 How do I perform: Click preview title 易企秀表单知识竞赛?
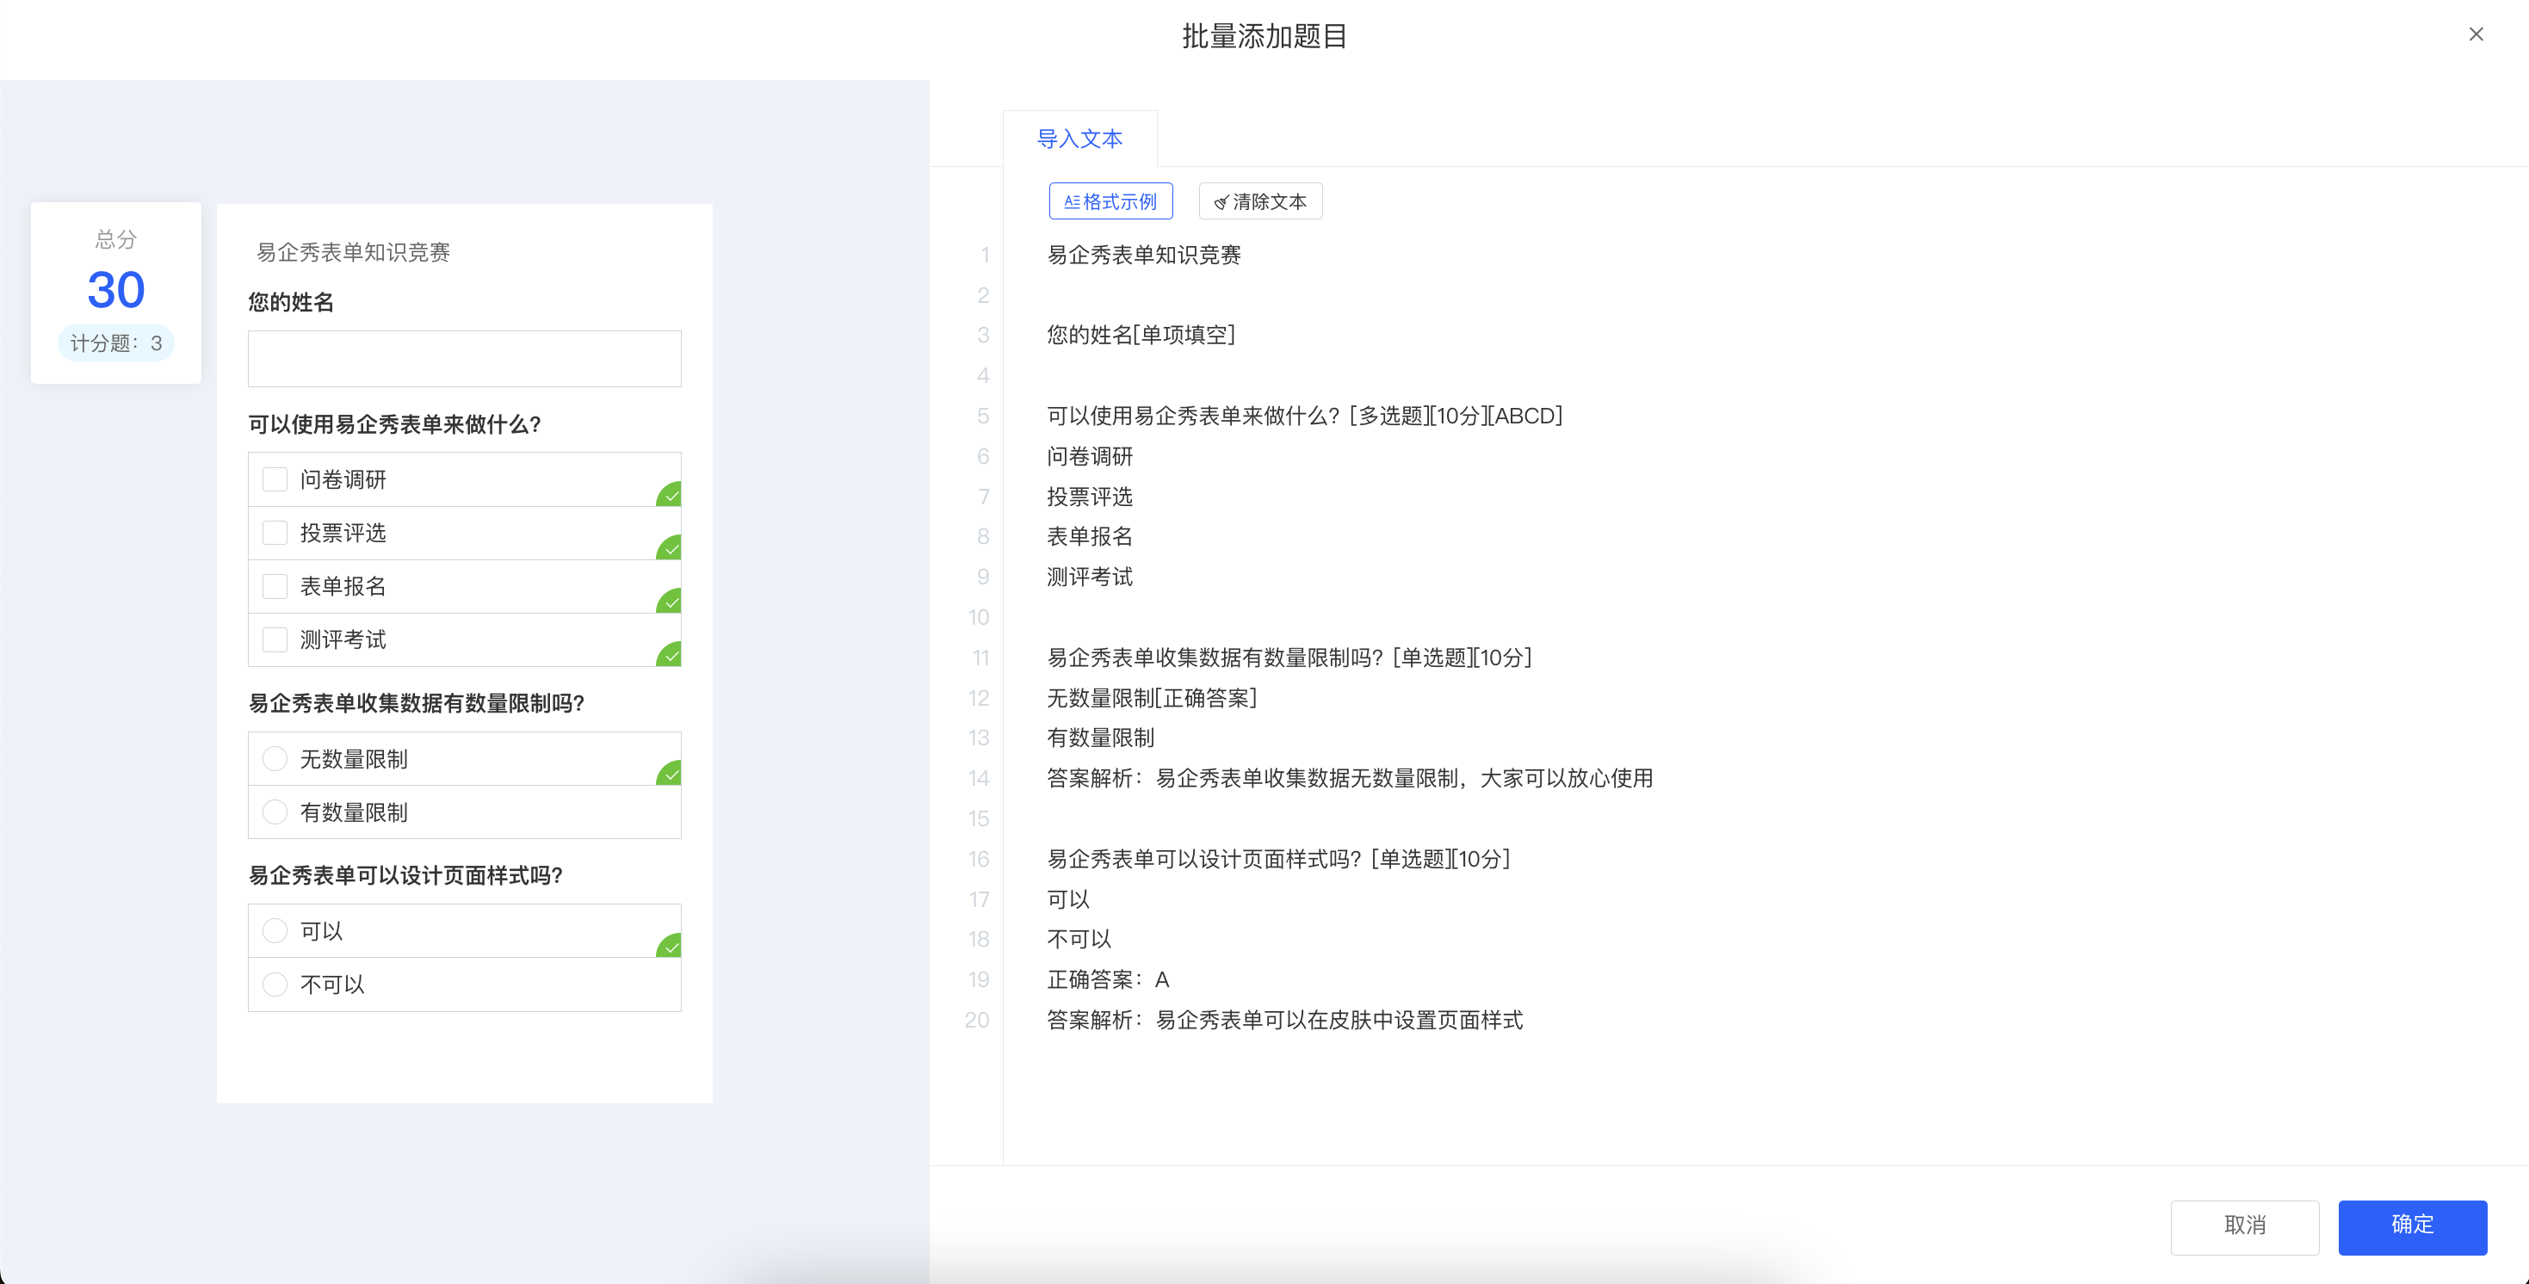click(354, 252)
